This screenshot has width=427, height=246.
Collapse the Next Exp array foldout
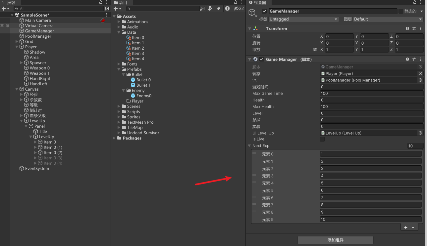(x=249, y=146)
